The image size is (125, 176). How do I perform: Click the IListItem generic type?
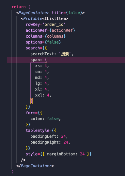point(55,19)
